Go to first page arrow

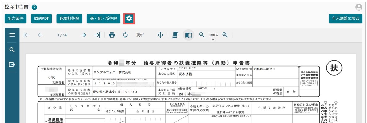click(x=26, y=35)
